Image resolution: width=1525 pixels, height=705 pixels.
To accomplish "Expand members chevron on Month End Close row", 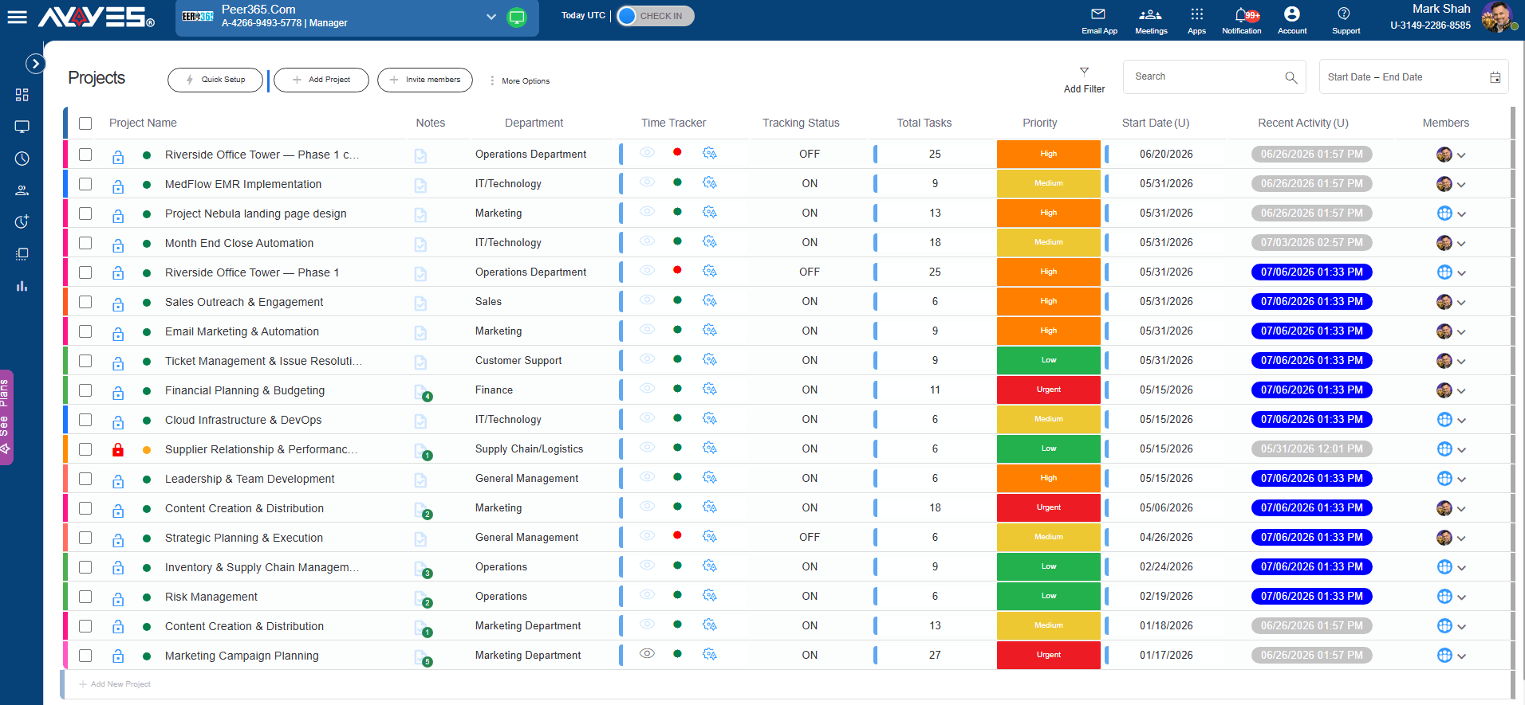I will (1461, 244).
